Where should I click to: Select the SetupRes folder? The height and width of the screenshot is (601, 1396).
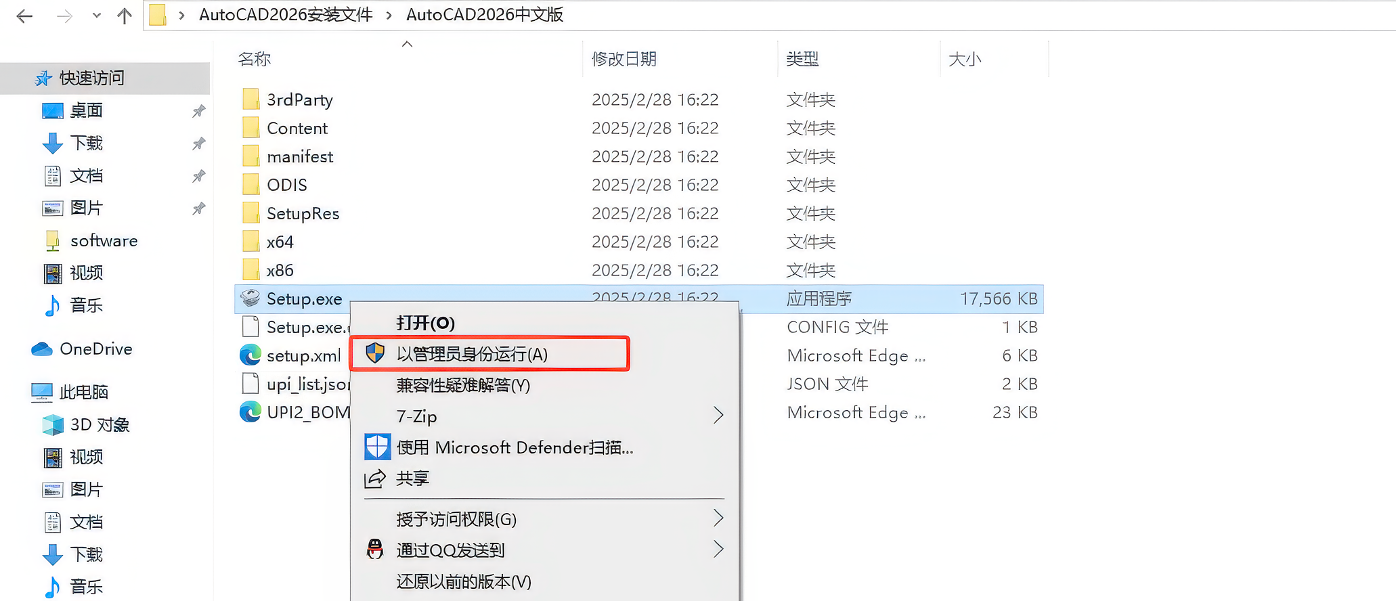303,213
